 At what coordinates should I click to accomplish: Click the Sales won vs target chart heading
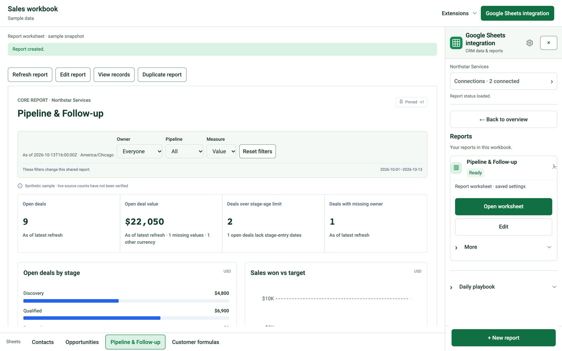pyautogui.click(x=278, y=273)
